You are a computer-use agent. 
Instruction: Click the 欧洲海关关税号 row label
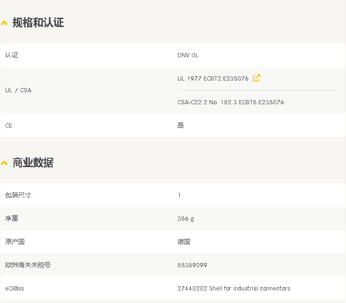coord(28,265)
